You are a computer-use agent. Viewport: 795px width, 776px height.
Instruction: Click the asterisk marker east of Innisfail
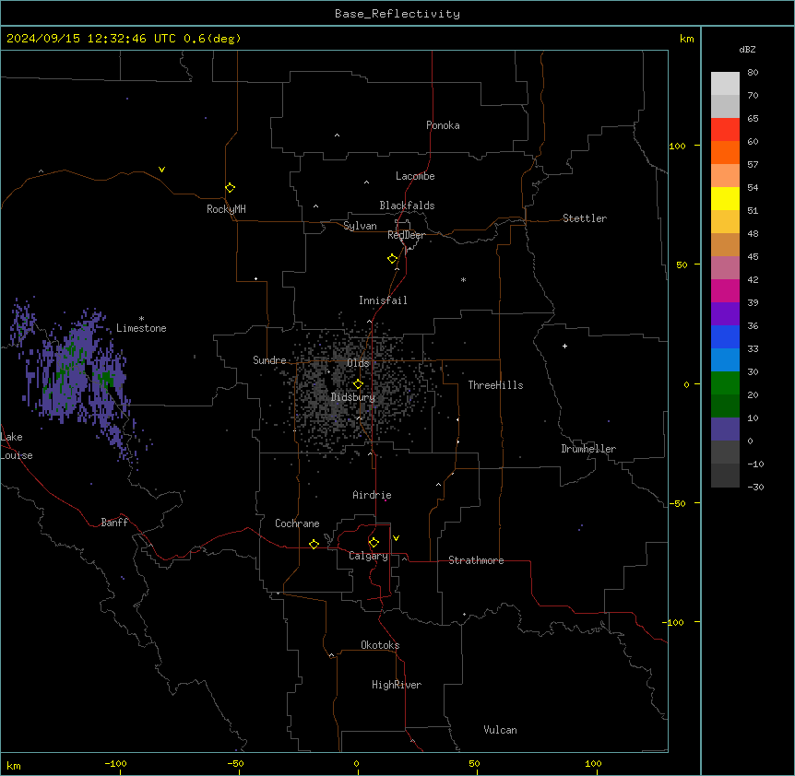tap(463, 279)
